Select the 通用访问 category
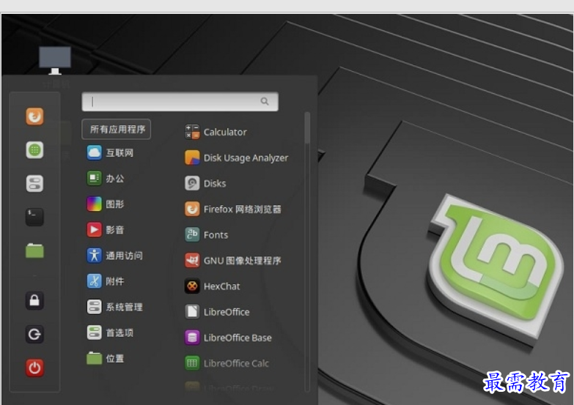The width and height of the screenshot is (574, 405). pyautogui.click(x=115, y=256)
